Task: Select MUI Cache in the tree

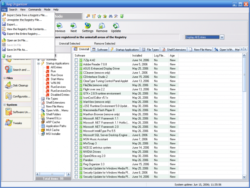Action: tap(53, 130)
